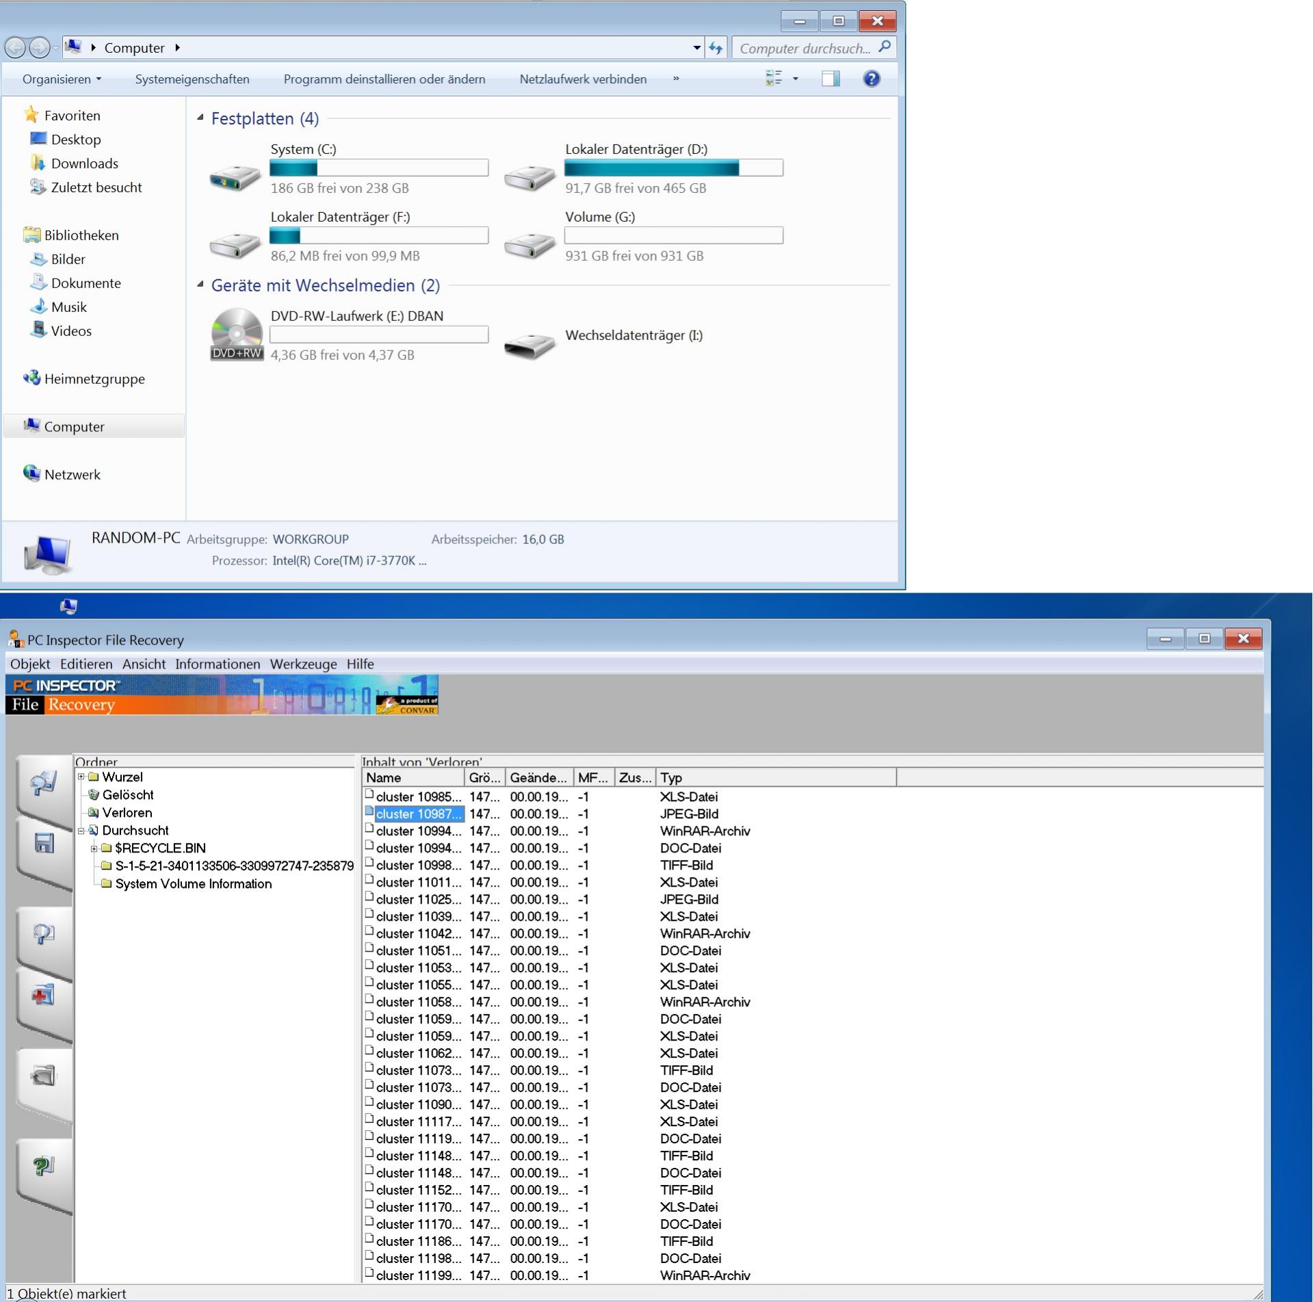Open the Editieren menu
Viewport: 1313px width, 1302px height.
click(x=86, y=664)
